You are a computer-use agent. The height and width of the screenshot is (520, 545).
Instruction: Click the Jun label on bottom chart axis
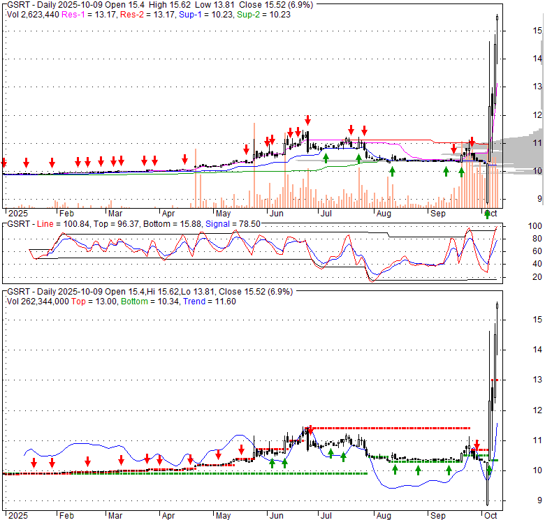[276, 516]
